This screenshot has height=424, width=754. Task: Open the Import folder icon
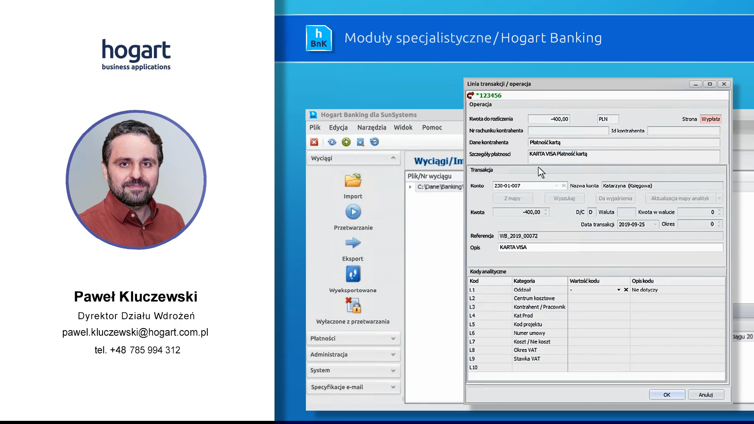(353, 180)
